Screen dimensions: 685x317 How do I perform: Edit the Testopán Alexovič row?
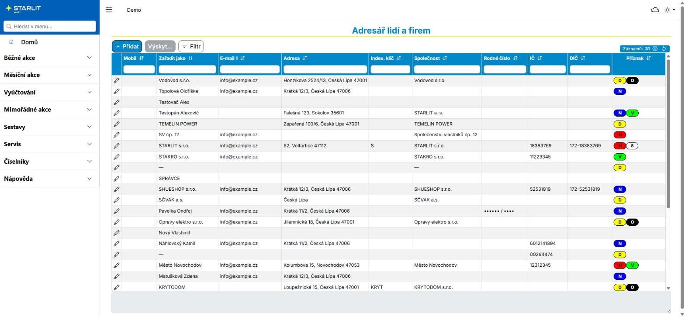pos(117,113)
